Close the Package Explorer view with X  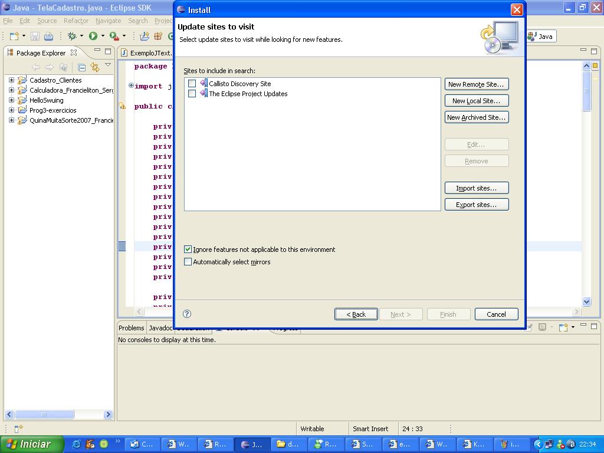click(x=74, y=52)
